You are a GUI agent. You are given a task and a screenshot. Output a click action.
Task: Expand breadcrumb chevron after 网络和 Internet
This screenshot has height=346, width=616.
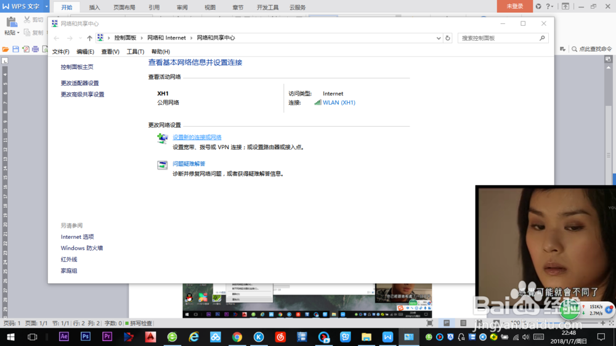[192, 38]
